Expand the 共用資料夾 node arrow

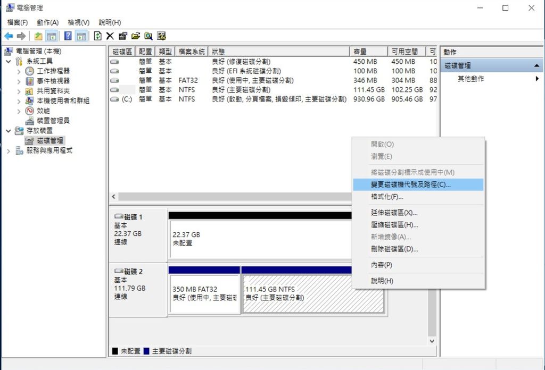coord(19,91)
